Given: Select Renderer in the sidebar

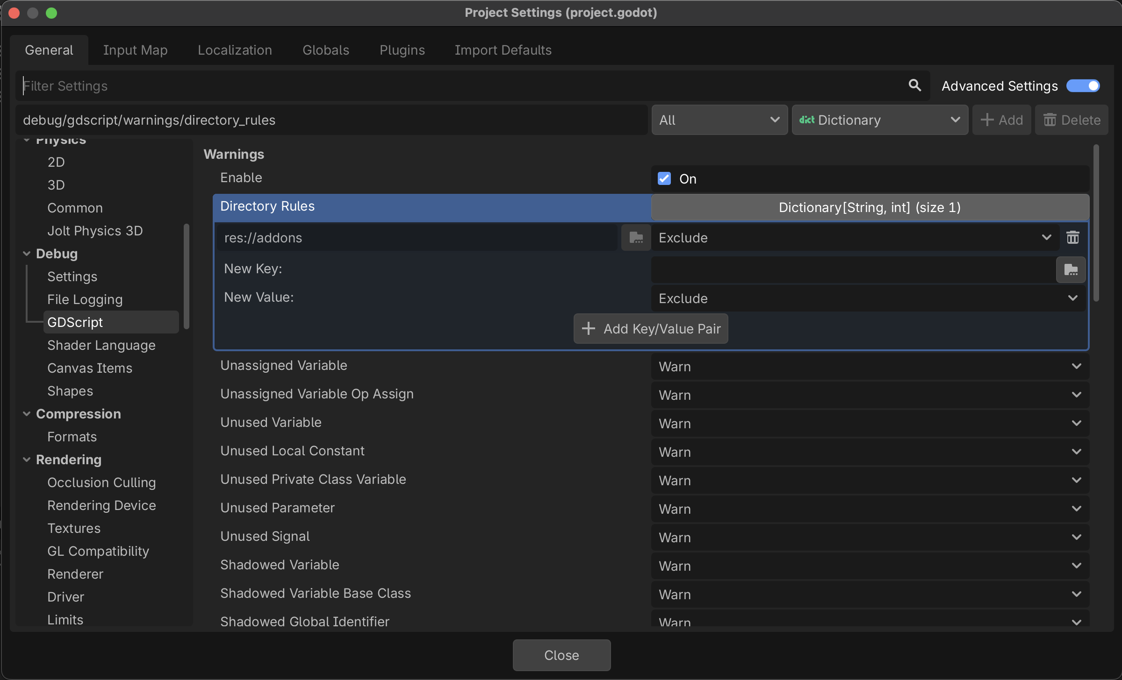Looking at the screenshot, I should pos(75,574).
